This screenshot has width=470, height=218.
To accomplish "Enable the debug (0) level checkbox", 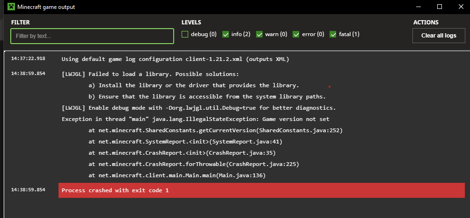I will tap(185, 34).
